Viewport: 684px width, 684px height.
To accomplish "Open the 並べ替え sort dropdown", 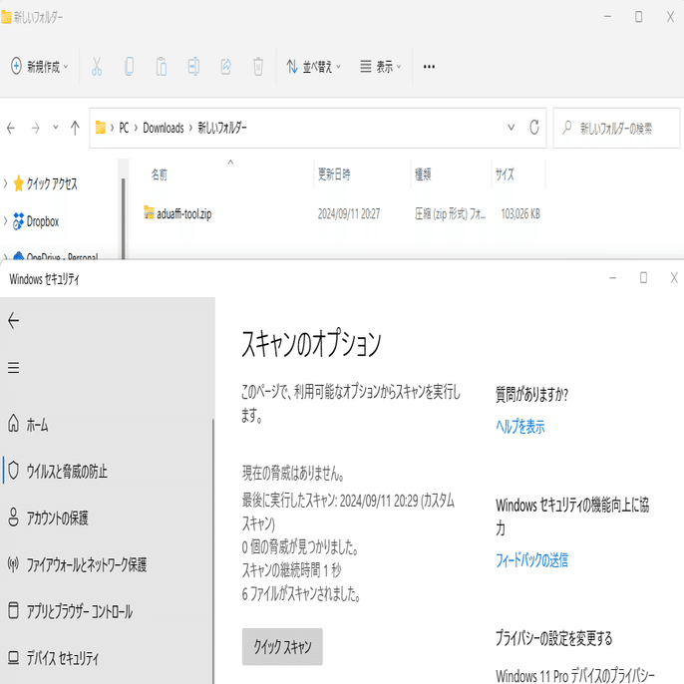I will click(x=314, y=66).
